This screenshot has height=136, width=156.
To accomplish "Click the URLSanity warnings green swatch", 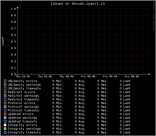I will (5, 85).
